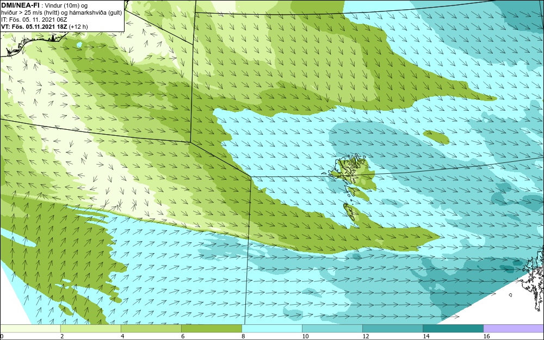Click the 8–10 m/s pale cyan swatch
The image size is (544, 340).
(x=271, y=328)
